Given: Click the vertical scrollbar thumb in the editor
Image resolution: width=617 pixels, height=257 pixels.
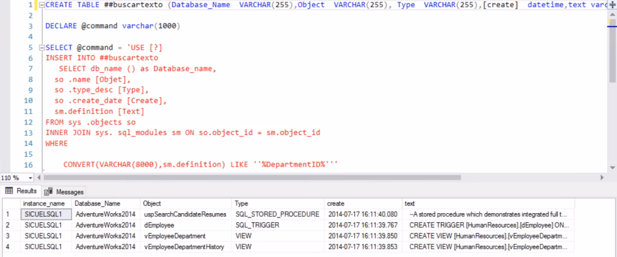Looking at the screenshot, I should [x=612, y=50].
